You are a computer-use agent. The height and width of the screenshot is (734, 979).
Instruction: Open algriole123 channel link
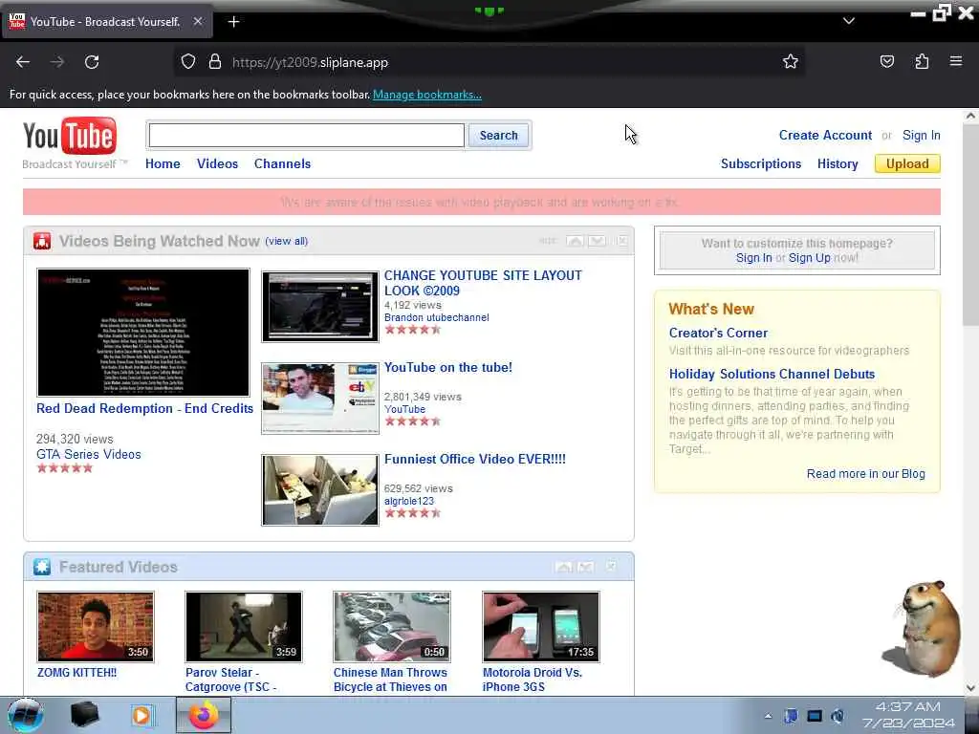[x=409, y=501]
